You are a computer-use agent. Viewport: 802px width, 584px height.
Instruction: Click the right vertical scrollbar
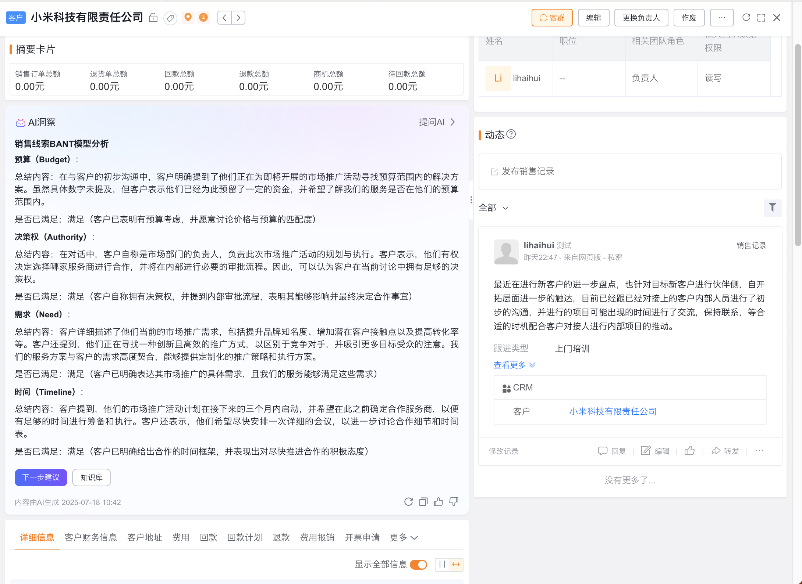pos(798,145)
